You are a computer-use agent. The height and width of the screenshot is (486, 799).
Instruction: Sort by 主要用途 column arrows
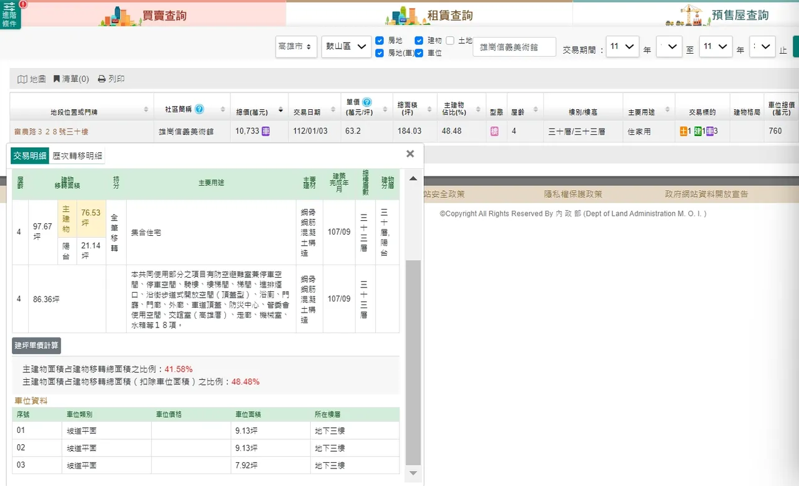[667, 110]
